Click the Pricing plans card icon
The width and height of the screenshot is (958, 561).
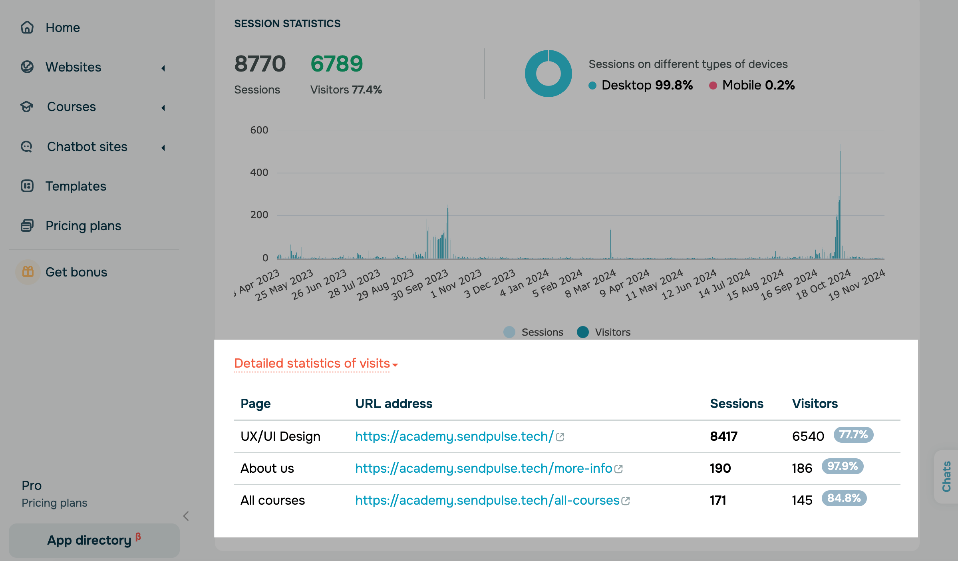tap(27, 226)
